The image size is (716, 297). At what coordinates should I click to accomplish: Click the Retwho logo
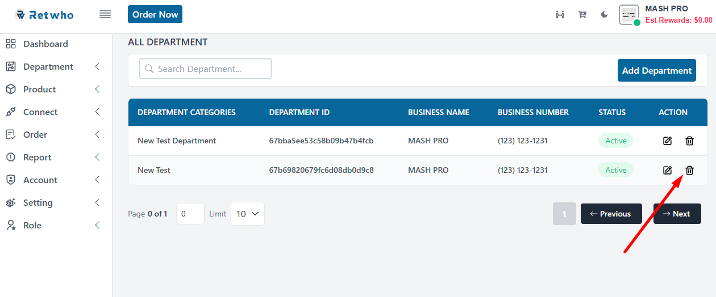pyautogui.click(x=44, y=15)
